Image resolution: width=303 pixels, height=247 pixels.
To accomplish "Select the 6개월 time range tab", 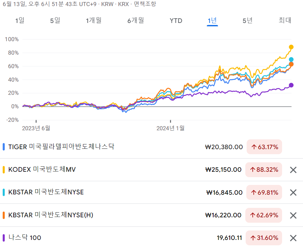I will [136, 21].
